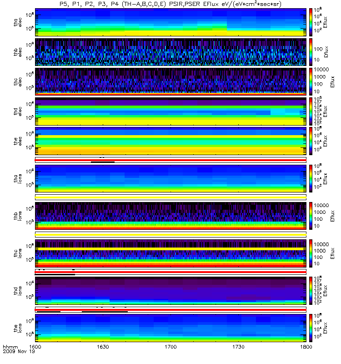
Task: Click the 1630 time axis label
Action: (x=103, y=347)
